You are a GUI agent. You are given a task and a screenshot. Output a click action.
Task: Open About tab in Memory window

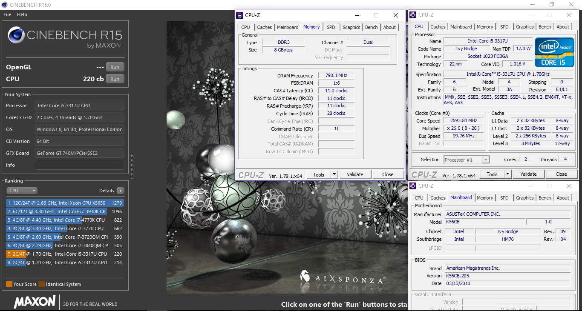pyautogui.click(x=389, y=27)
